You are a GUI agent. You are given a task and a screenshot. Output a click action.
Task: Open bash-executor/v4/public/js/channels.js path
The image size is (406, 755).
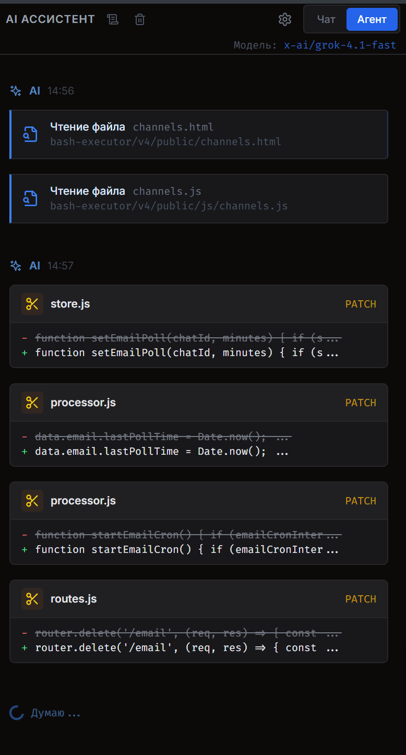pyautogui.click(x=169, y=206)
